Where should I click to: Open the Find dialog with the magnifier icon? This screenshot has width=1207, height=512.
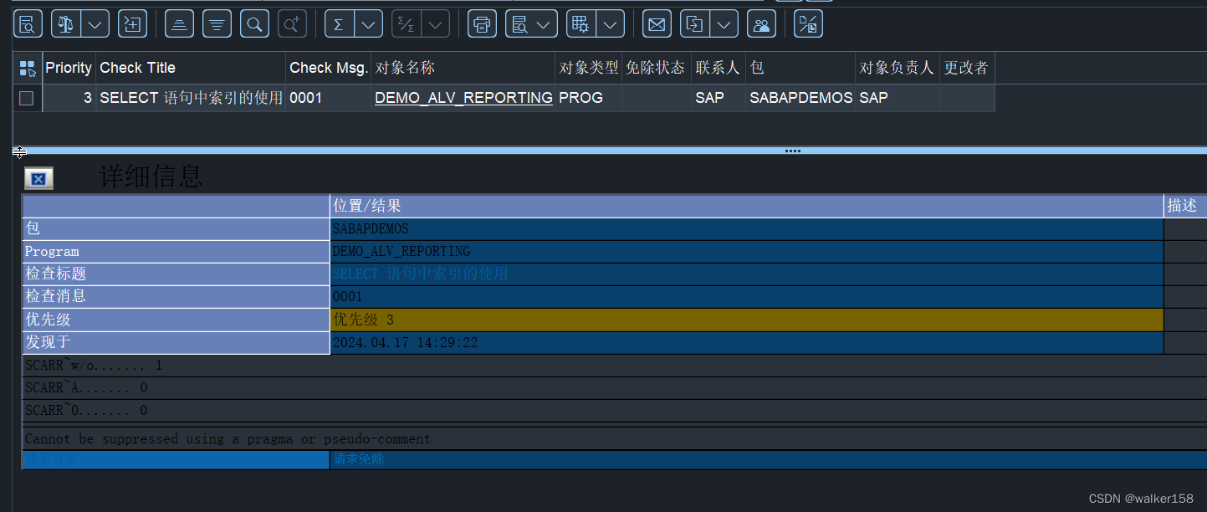coord(254,23)
